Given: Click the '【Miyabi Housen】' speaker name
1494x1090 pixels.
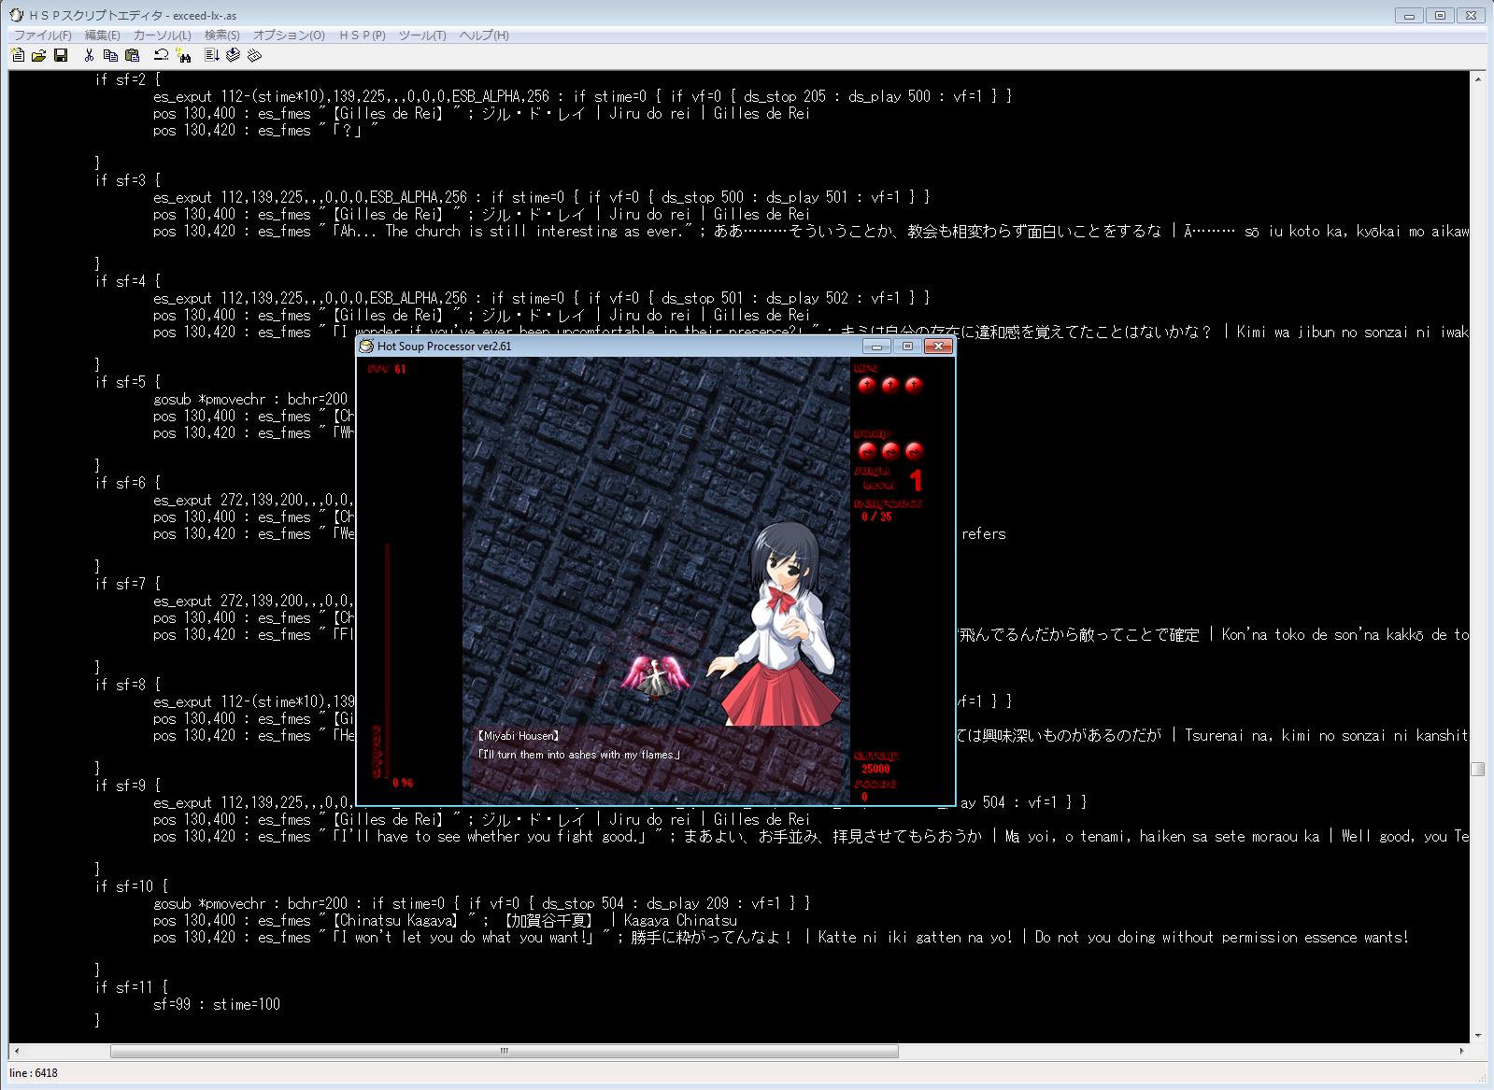Looking at the screenshot, I should [519, 736].
